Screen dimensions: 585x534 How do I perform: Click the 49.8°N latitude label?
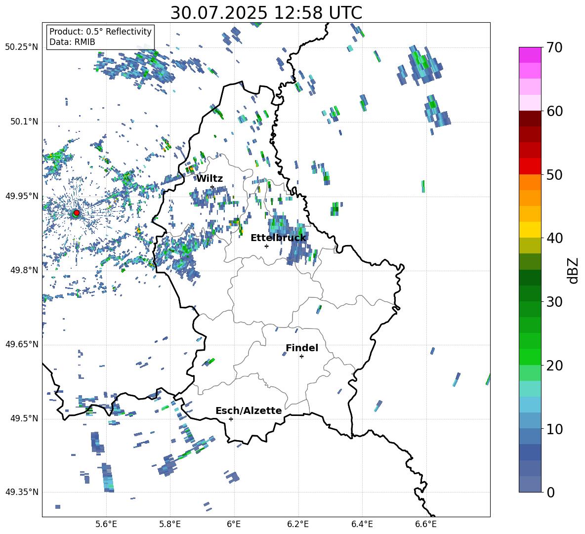tap(24, 270)
